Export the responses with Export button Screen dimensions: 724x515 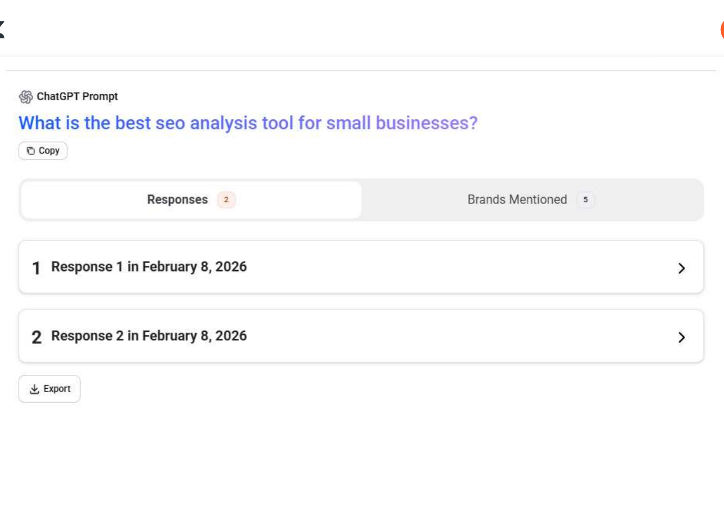pyautogui.click(x=50, y=389)
